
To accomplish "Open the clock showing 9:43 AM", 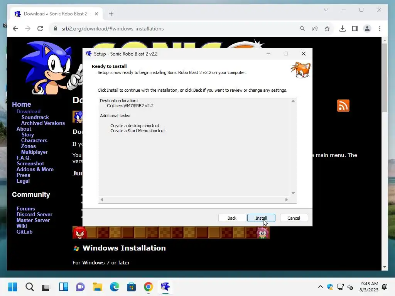I will pos(369,287).
